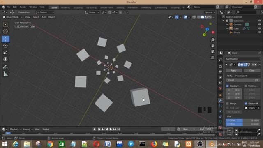Image resolution: width=263 pixels, height=148 pixels.
Task: Switch perspective/orthographic grid icon
Action: (x=213, y=58)
